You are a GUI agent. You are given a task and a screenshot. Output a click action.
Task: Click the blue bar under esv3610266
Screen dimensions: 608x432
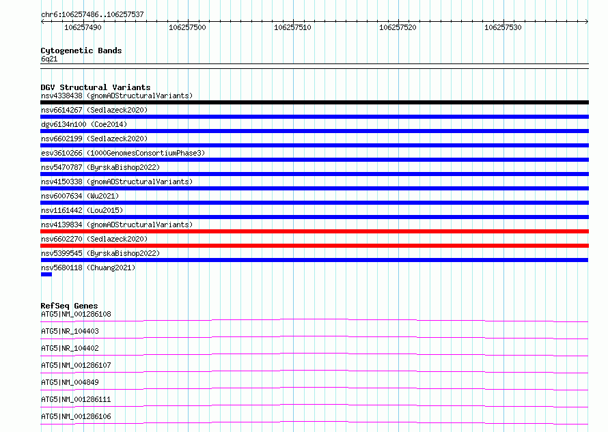click(x=314, y=160)
